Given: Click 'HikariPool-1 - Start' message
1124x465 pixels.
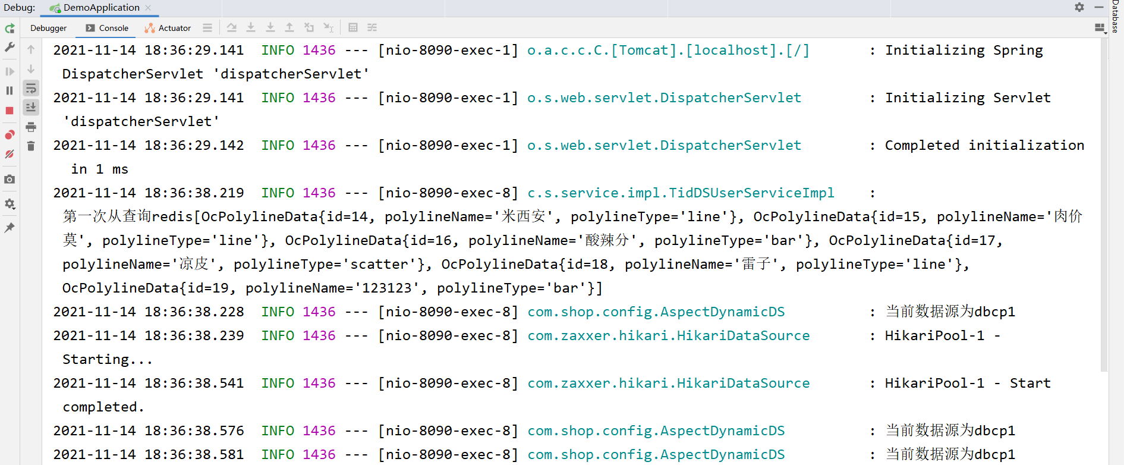Looking at the screenshot, I should click(x=968, y=383).
